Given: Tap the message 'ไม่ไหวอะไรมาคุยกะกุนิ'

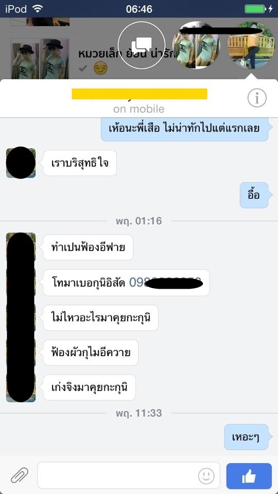Looking at the screenshot, I should (x=100, y=317).
